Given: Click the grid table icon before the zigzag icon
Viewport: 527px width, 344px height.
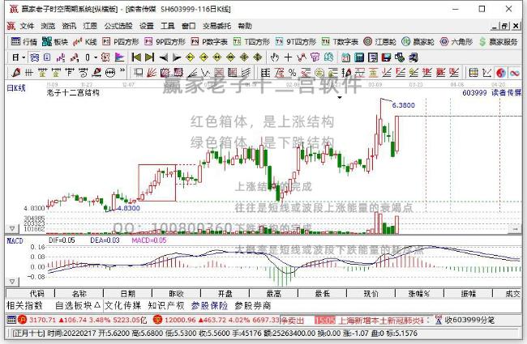Looking at the screenshot, I should pos(473,72).
